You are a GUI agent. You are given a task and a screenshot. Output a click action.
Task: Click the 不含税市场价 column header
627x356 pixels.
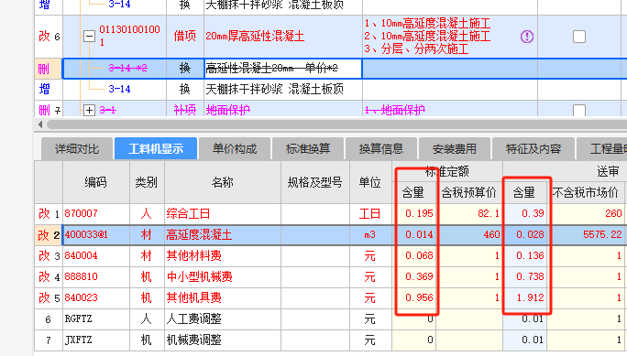click(586, 193)
